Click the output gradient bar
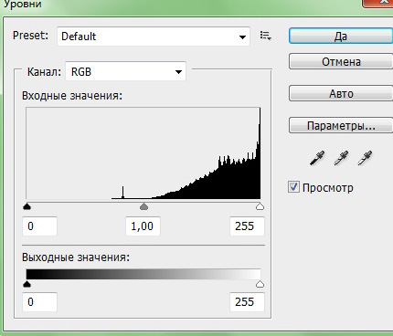 143,274
